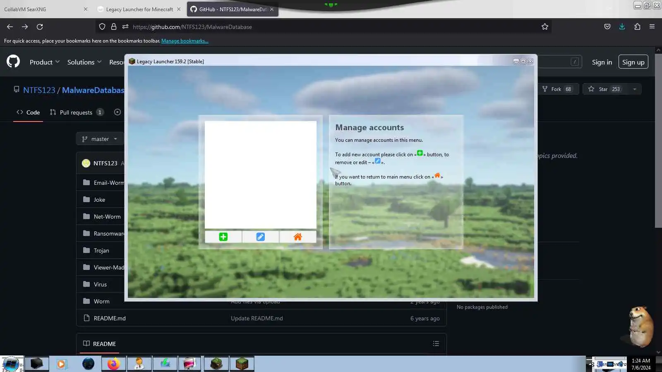The width and height of the screenshot is (662, 372).
Task: Click the doctor figure taskbar icon
Action: (139, 364)
